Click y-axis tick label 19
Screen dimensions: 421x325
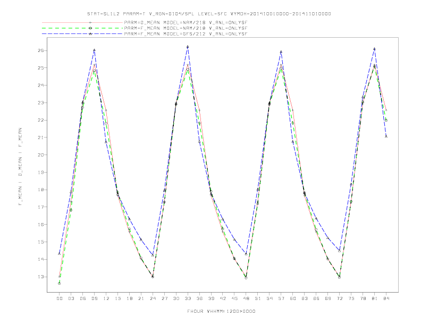tap(41, 172)
